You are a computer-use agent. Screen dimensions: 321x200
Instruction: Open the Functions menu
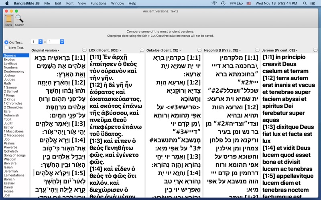pyautogui.click(x=98, y=3)
